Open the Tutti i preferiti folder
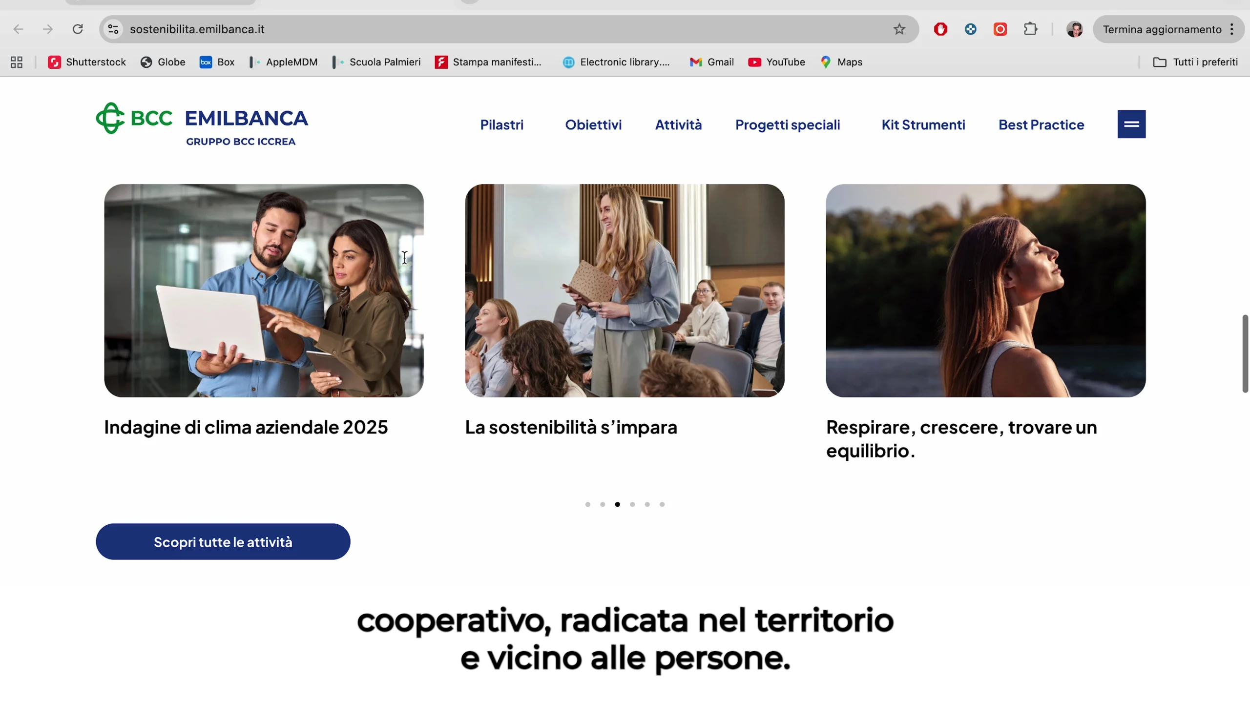Screen dimensions: 1250x703 click(1195, 62)
